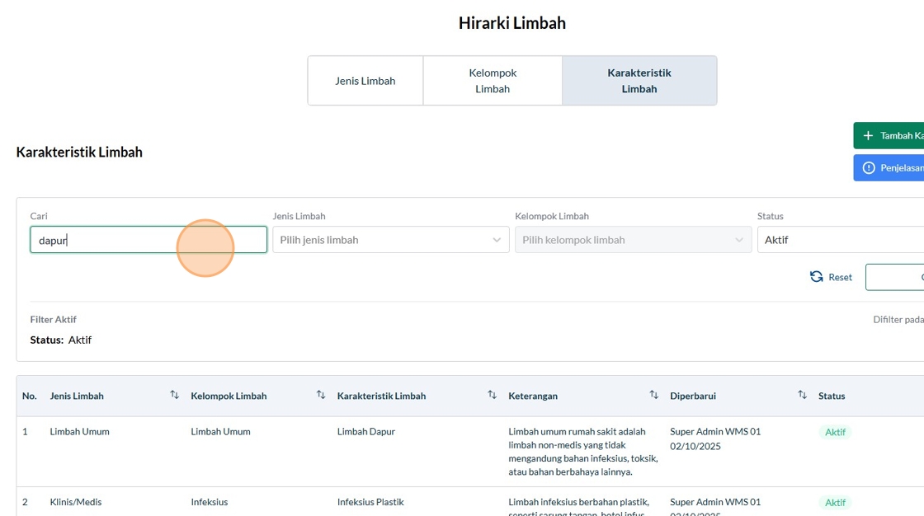924x516 pixels.
Task: Open the blue Penjelasan button
Action: (896, 168)
